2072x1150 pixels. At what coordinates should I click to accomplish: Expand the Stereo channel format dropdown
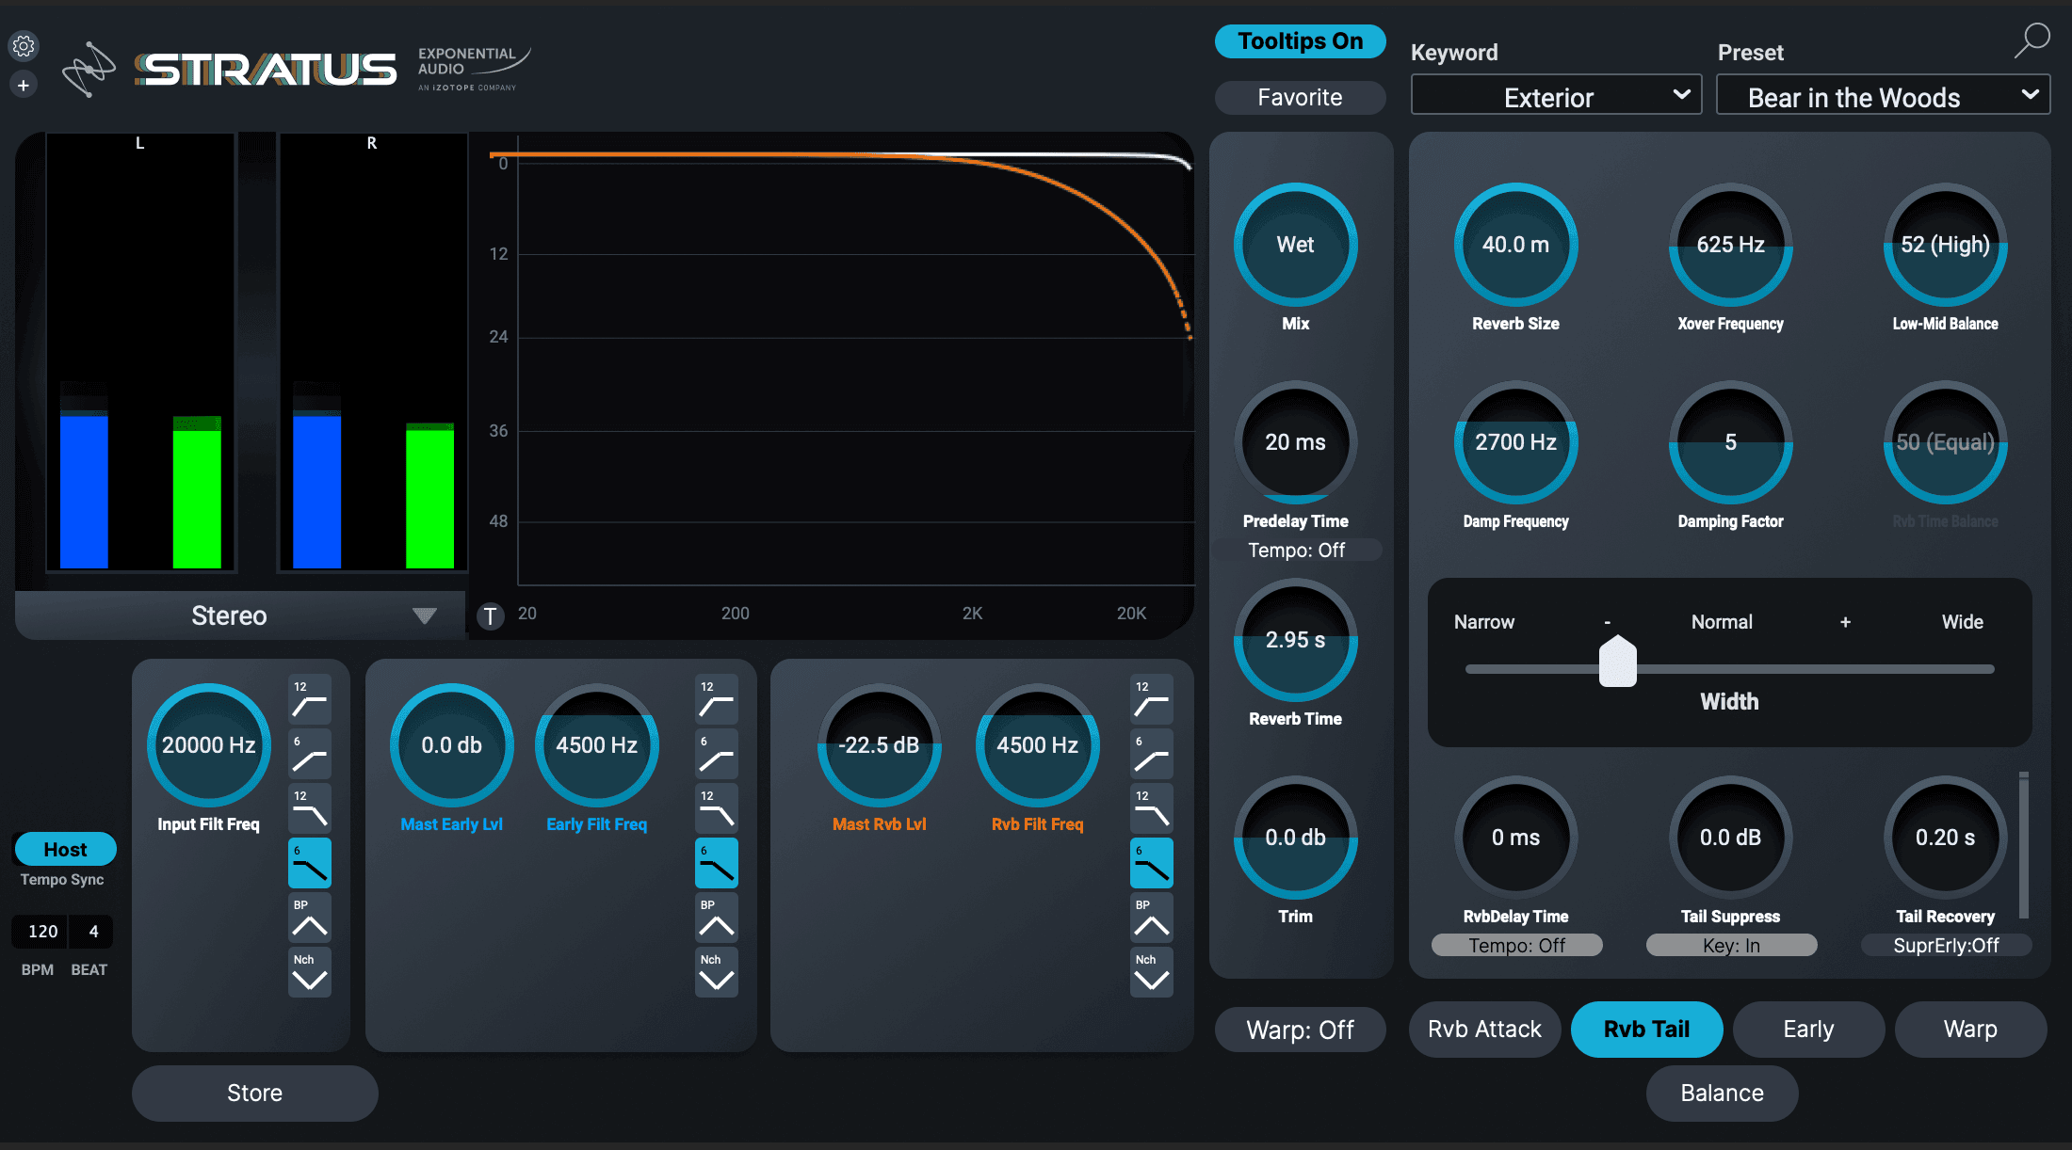click(240, 615)
